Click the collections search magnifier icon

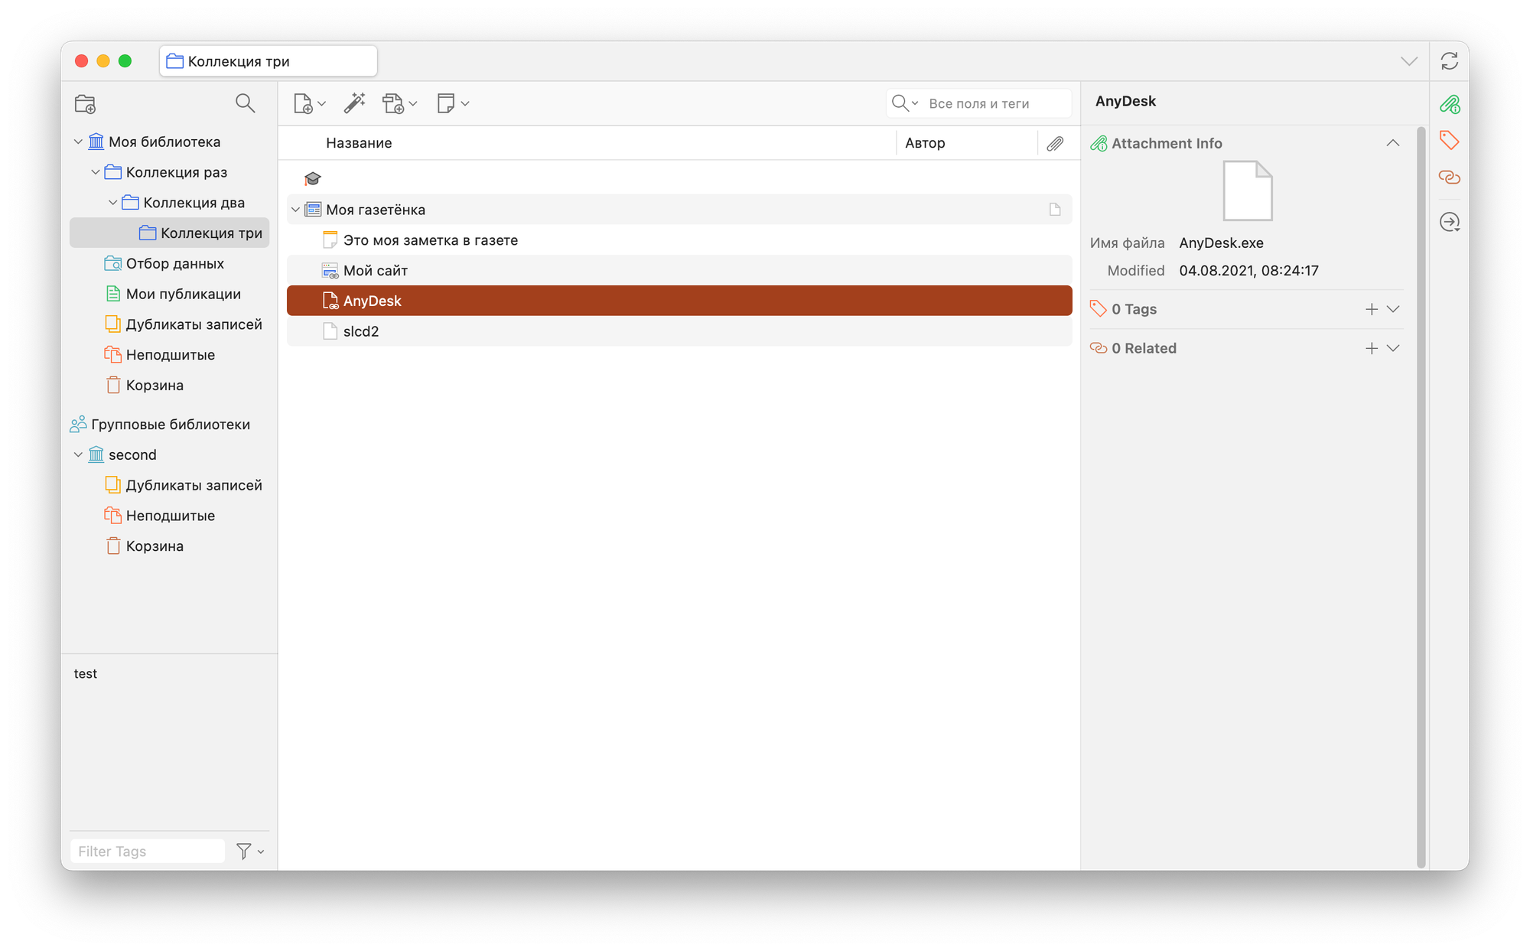245,103
